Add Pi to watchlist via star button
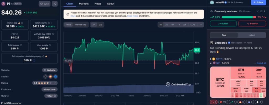Screen dimensions: 269x105 (x=44, y=4)
